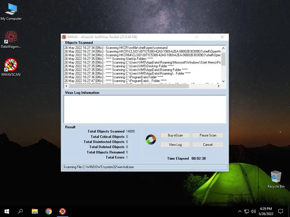Close the MWAV eScanAV Toolkit window

[x=222, y=37]
